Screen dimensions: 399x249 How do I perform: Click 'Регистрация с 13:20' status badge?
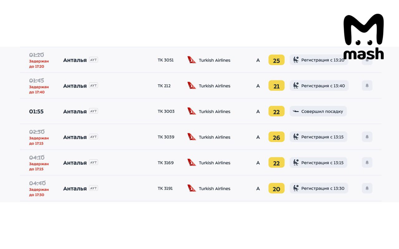319,60
